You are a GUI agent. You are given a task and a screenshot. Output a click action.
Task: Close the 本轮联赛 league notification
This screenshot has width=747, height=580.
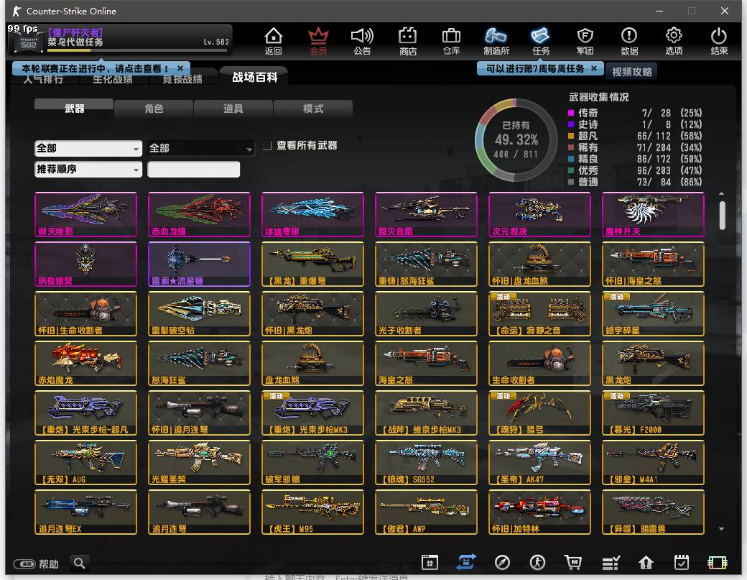click(180, 68)
